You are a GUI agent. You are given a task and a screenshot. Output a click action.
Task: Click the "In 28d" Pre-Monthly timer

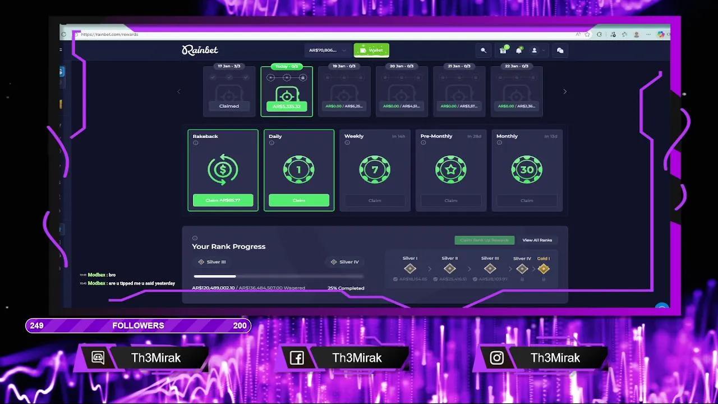(475, 136)
